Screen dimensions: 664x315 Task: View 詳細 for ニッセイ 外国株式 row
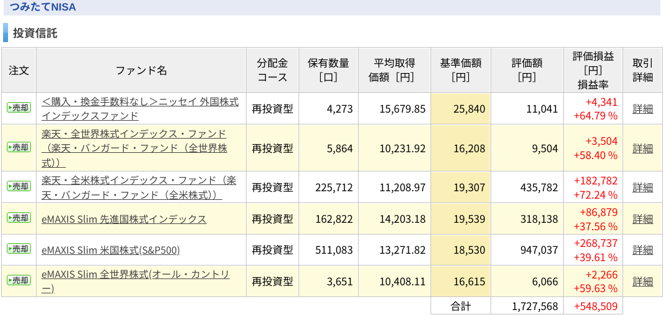point(642,109)
